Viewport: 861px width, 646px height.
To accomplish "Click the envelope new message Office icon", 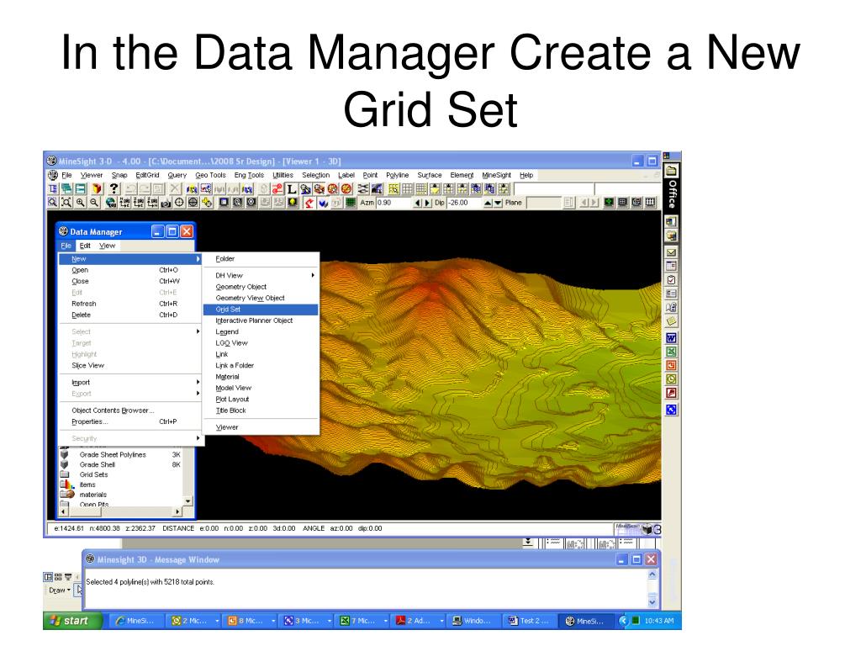I will [671, 252].
